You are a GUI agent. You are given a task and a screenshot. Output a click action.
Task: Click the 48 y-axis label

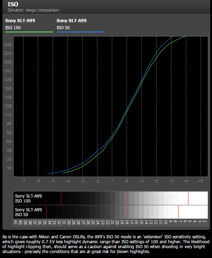(9, 150)
